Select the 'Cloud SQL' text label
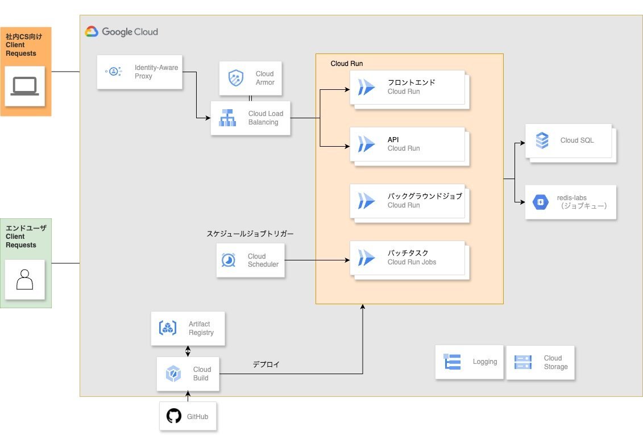This screenshot has height=435, width=643. click(x=577, y=140)
